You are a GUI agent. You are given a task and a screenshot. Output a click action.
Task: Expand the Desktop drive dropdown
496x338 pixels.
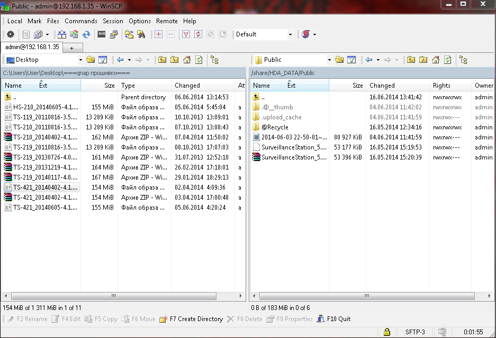click(x=80, y=60)
